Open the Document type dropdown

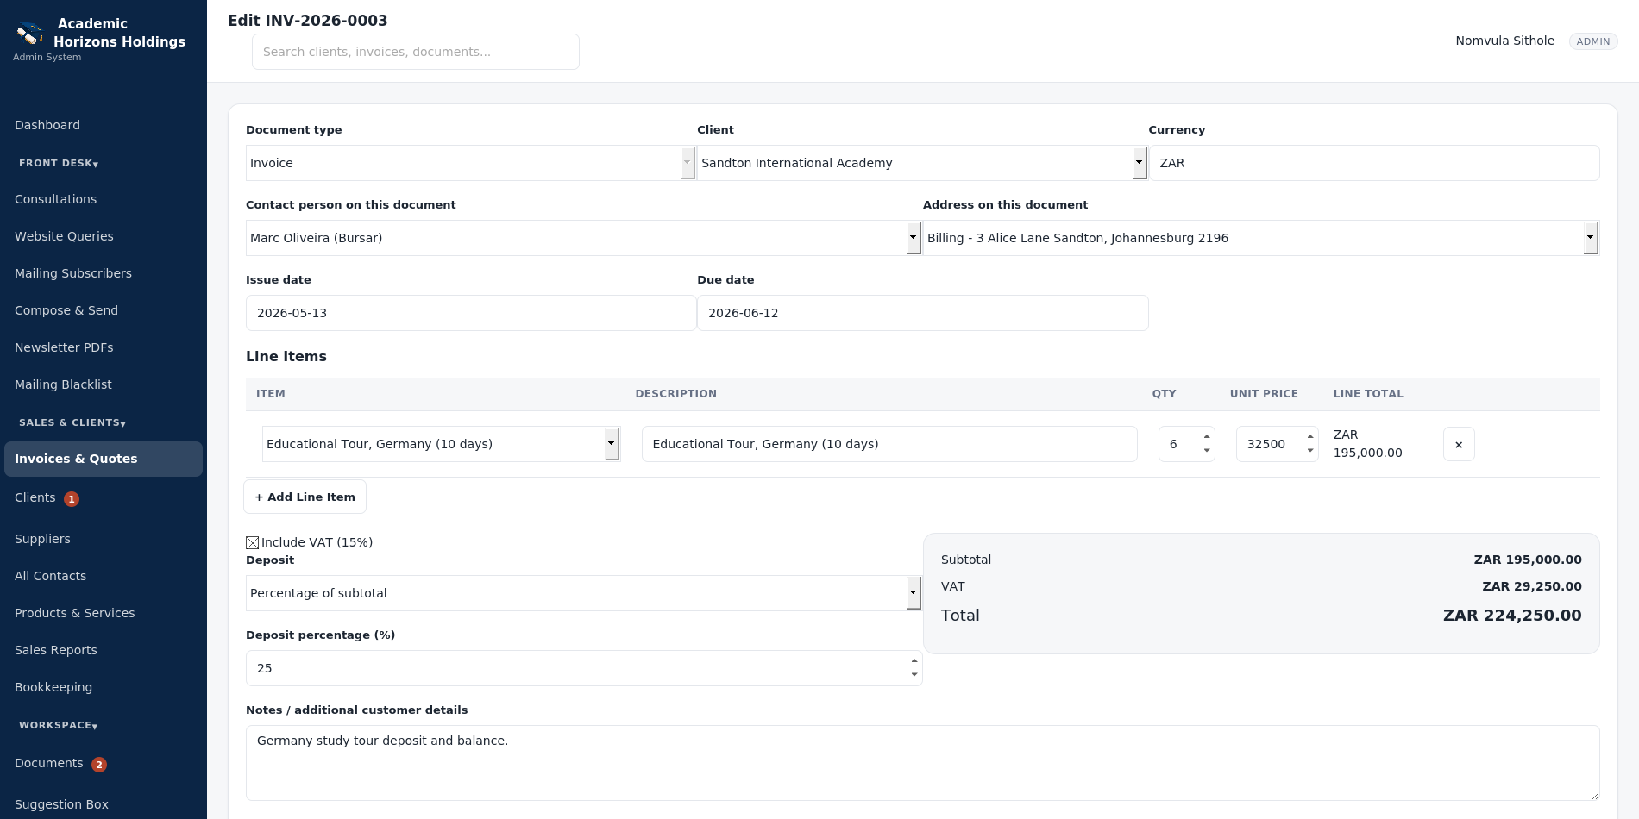(470, 163)
